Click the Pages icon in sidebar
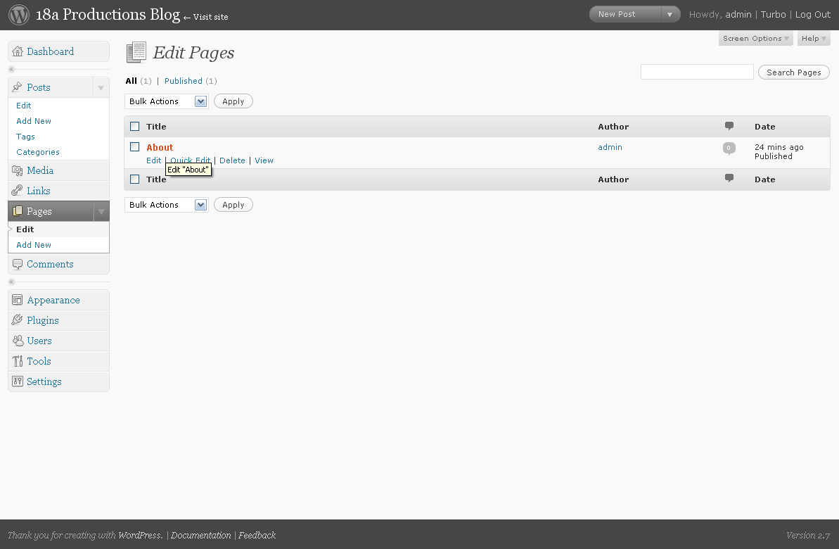The width and height of the screenshot is (839, 549). 17,211
